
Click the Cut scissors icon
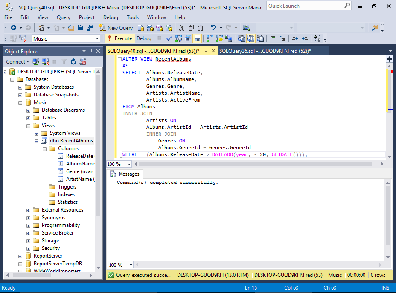click(x=182, y=28)
